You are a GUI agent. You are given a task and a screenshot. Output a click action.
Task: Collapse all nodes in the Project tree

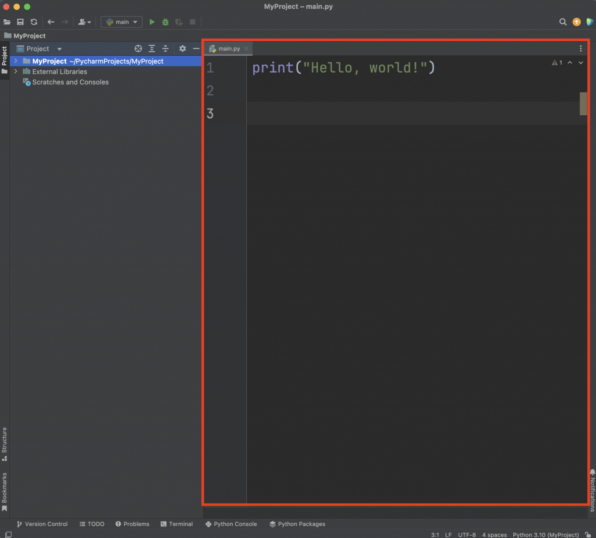165,49
